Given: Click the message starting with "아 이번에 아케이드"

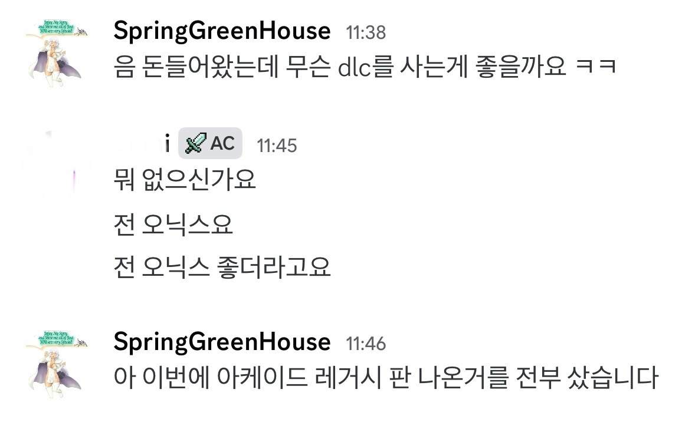Looking at the screenshot, I should point(385,378).
